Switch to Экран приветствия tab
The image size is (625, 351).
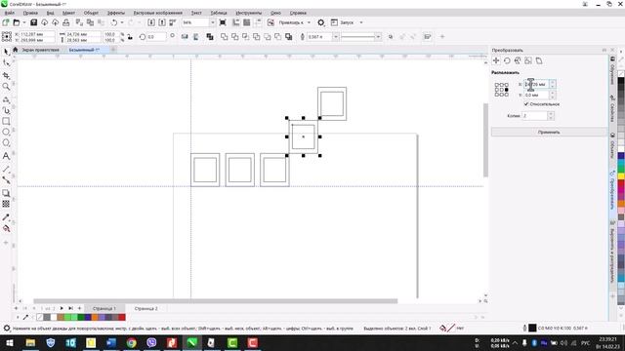[x=40, y=50]
